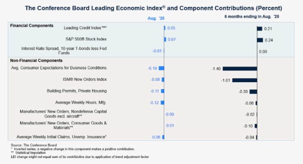The width and height of the screenshot is (303, 164).
Task: Click the Leading Credit Index label
Action: pos(85,28)
